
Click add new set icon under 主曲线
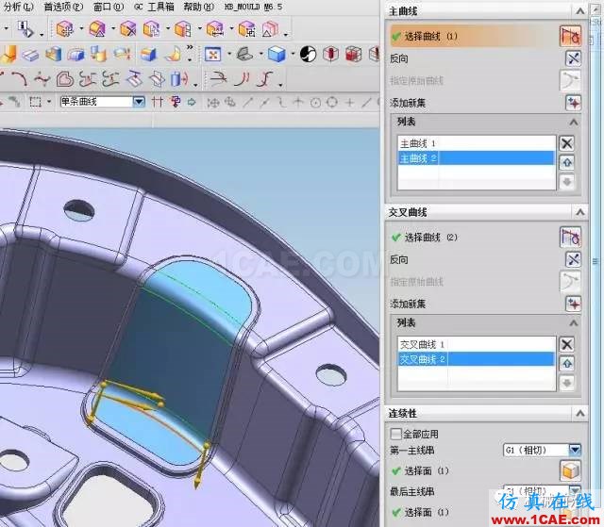point(573,103)
